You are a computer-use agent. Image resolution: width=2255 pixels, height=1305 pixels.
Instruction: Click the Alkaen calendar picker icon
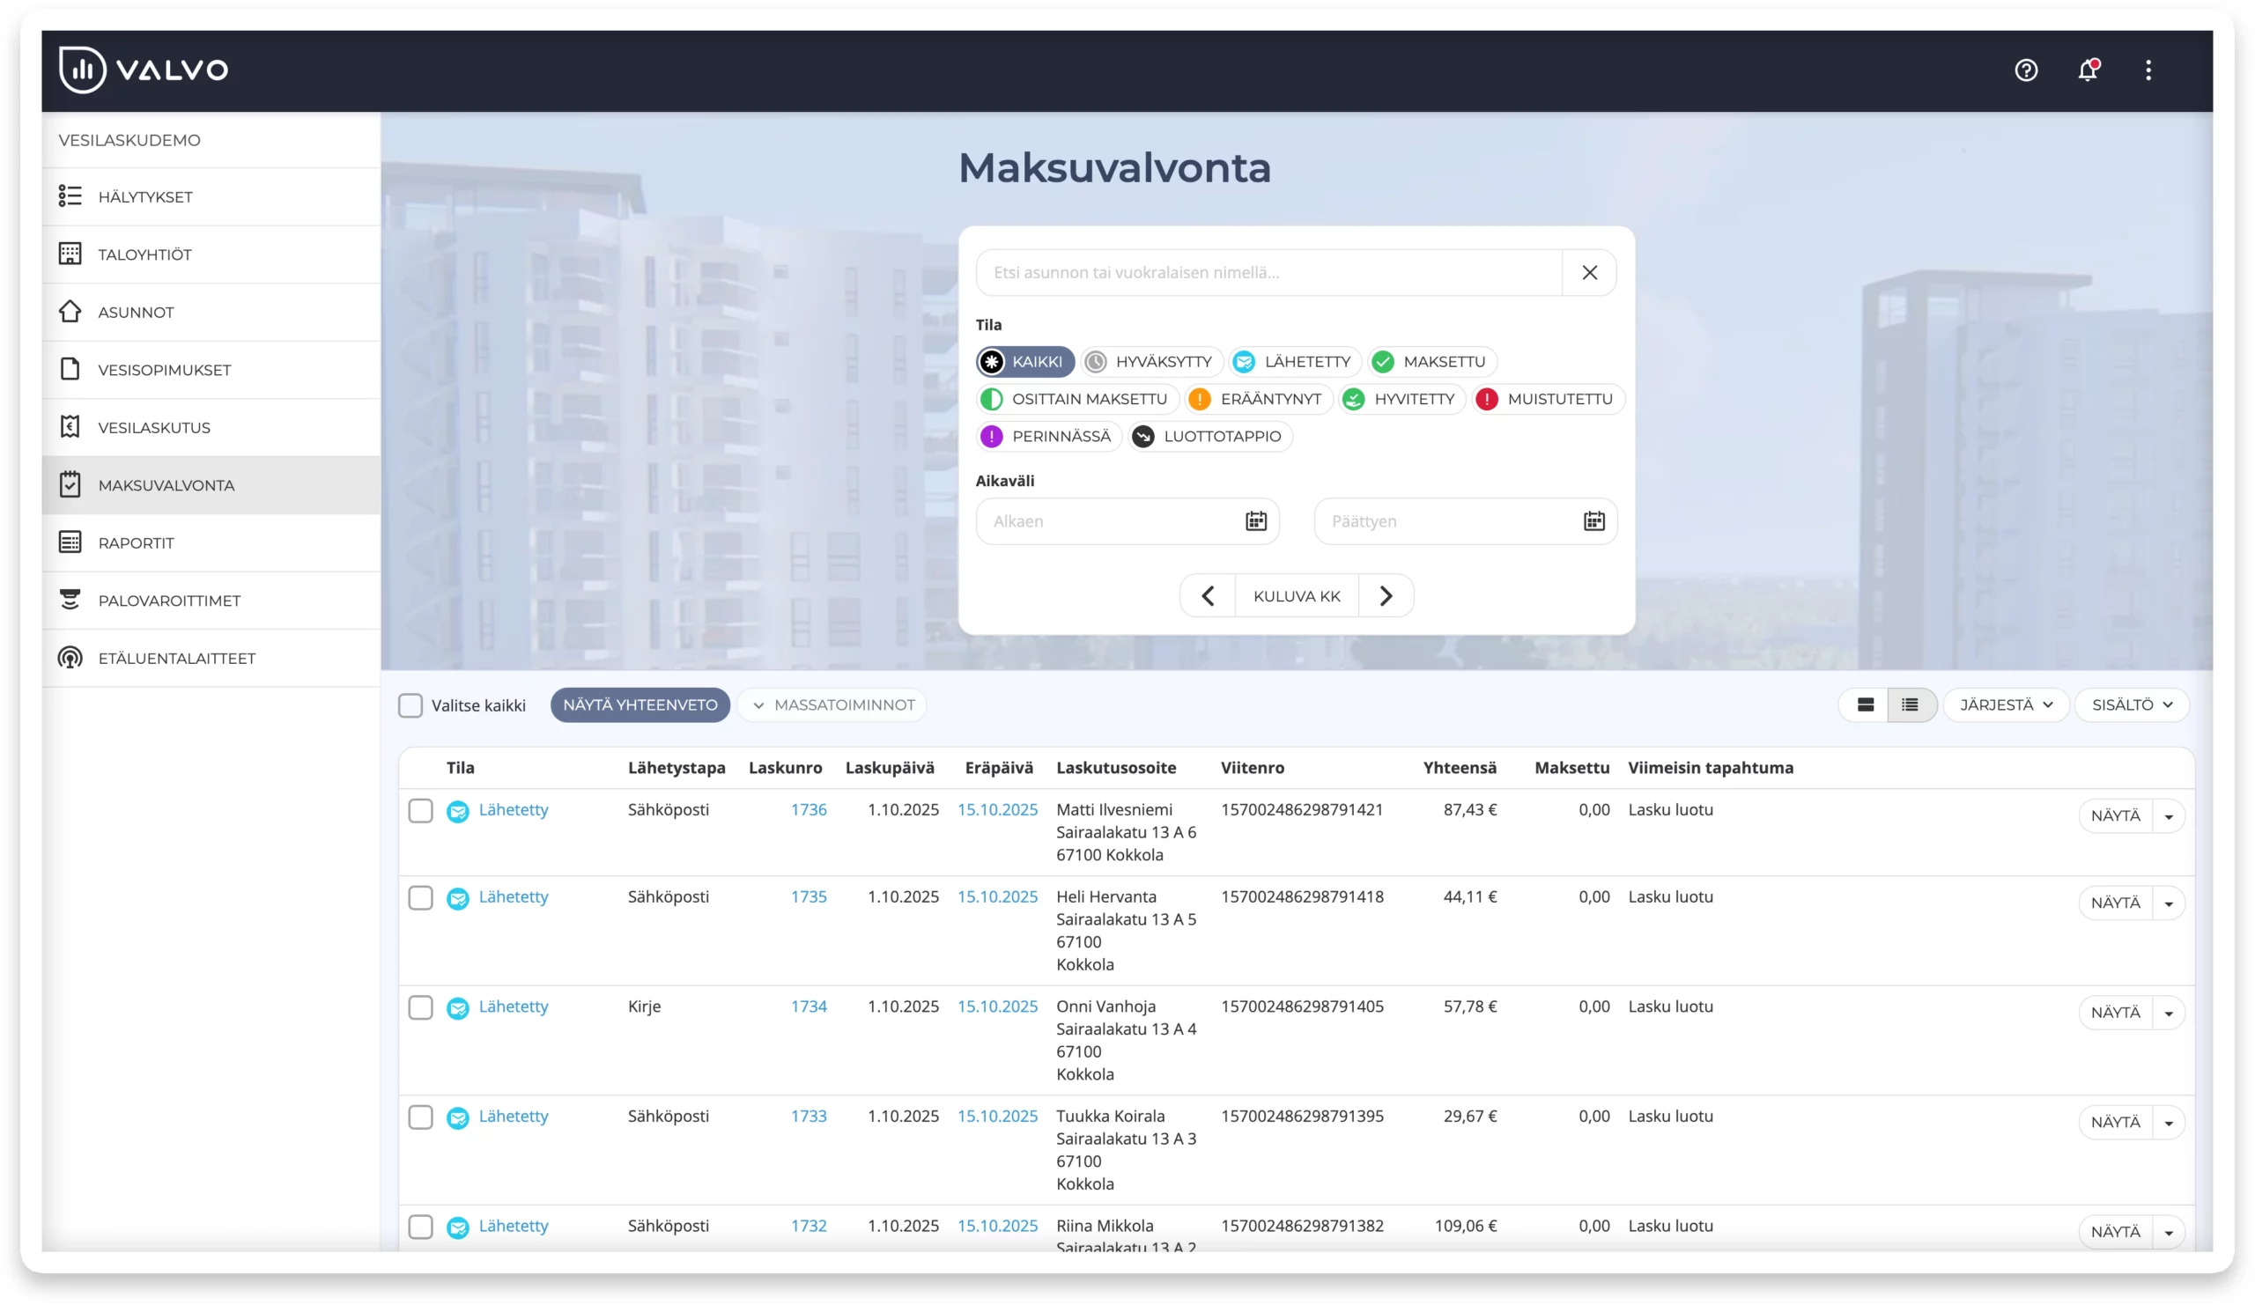pyautogui.click(x=1255, y=521)
